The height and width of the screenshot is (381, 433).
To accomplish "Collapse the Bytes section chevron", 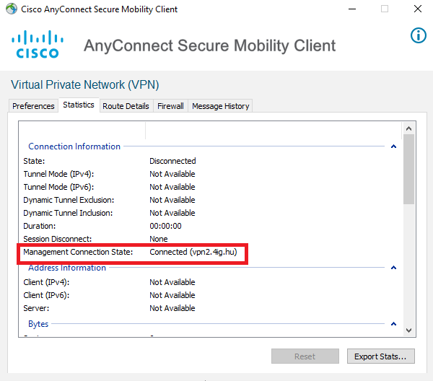I will pyautogui.click(x=393, y=324).
